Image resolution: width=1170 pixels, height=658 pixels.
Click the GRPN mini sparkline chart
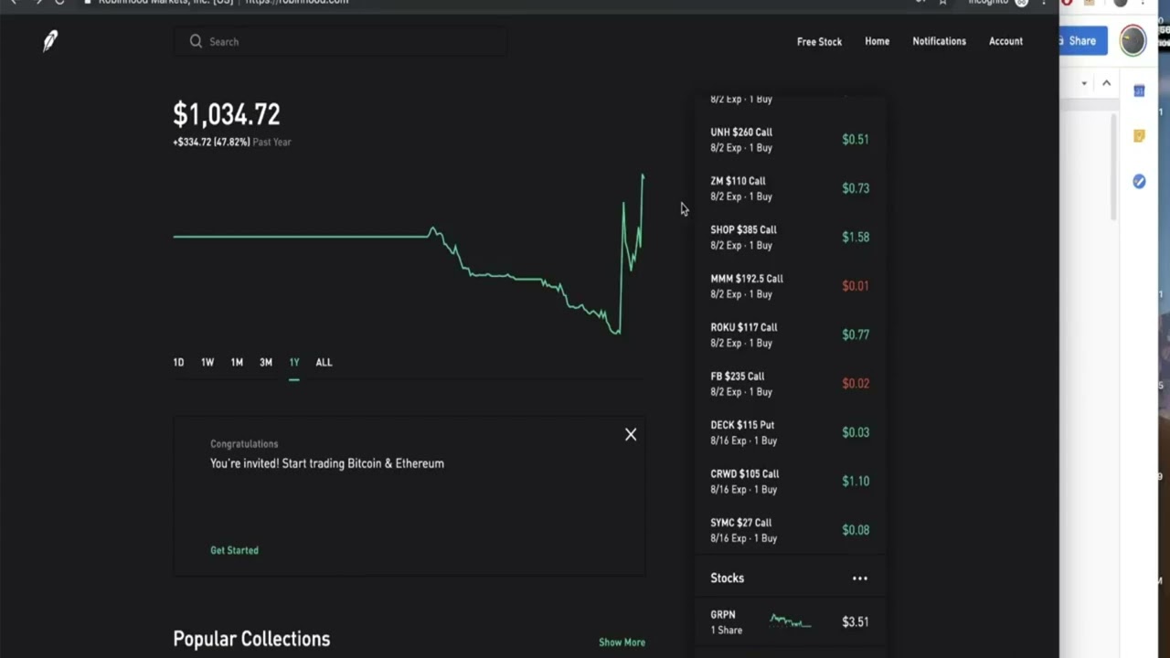point(790,621)
